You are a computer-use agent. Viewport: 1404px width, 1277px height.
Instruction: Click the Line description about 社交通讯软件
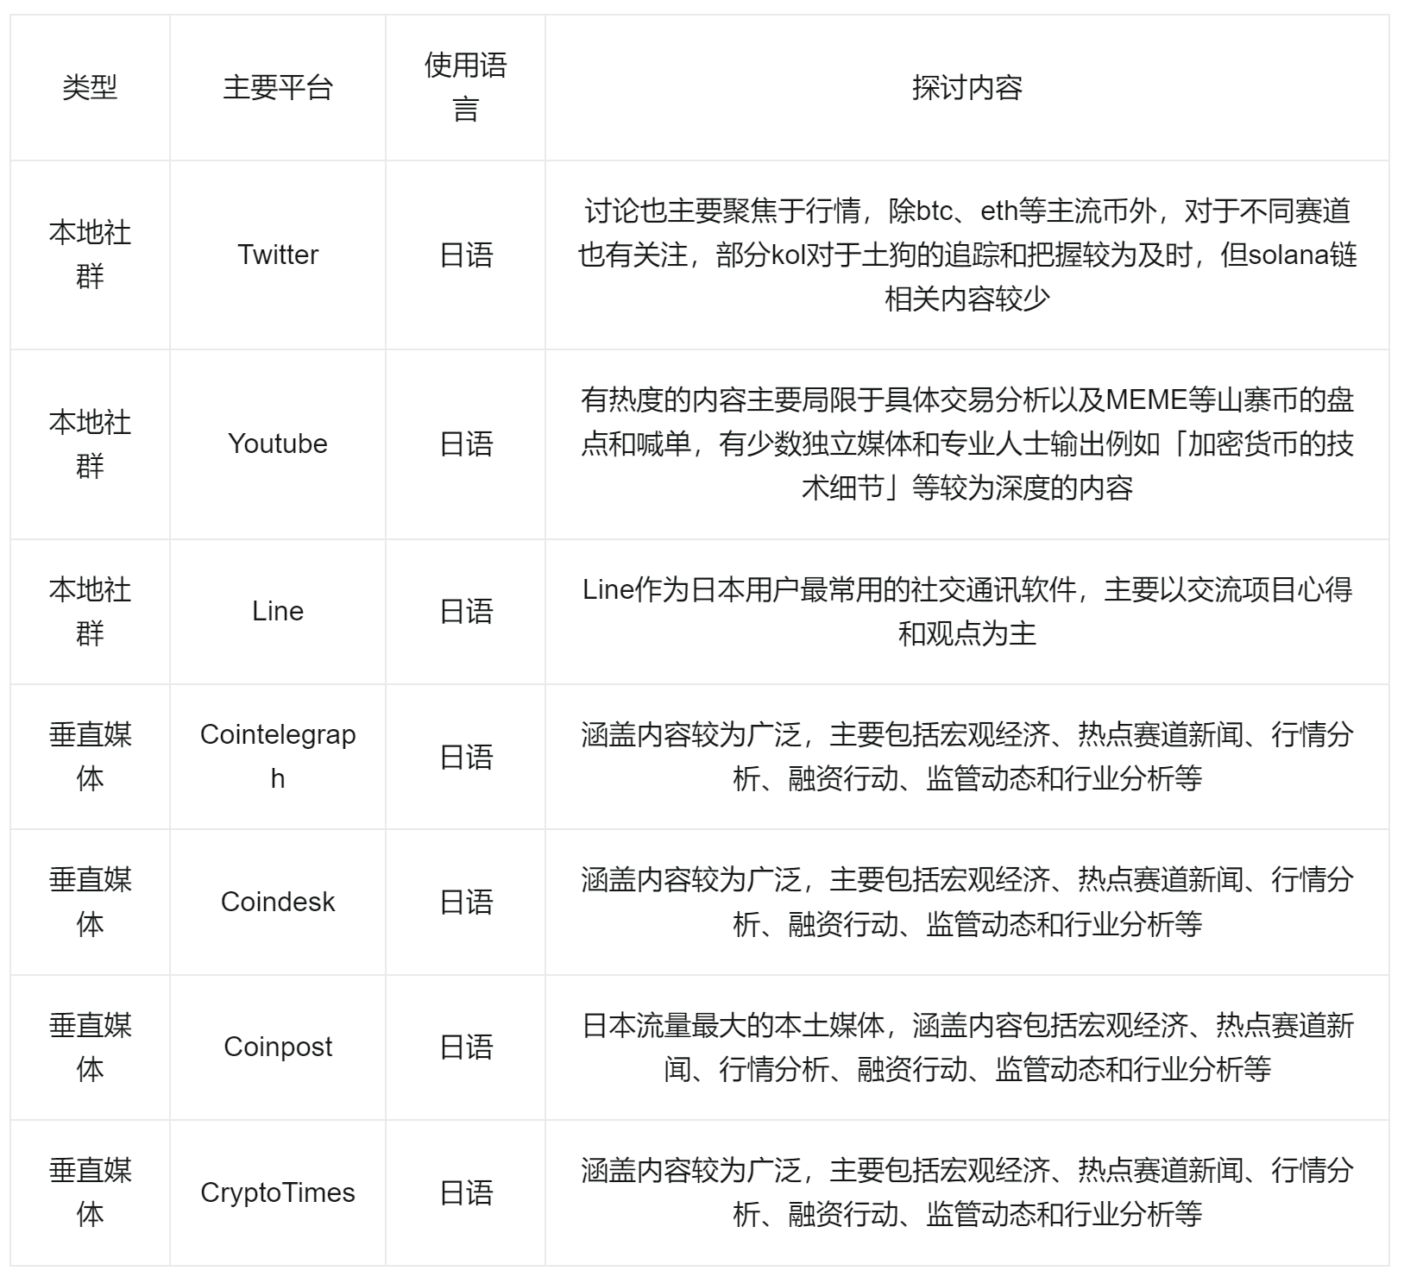click(x=967, y=611)
